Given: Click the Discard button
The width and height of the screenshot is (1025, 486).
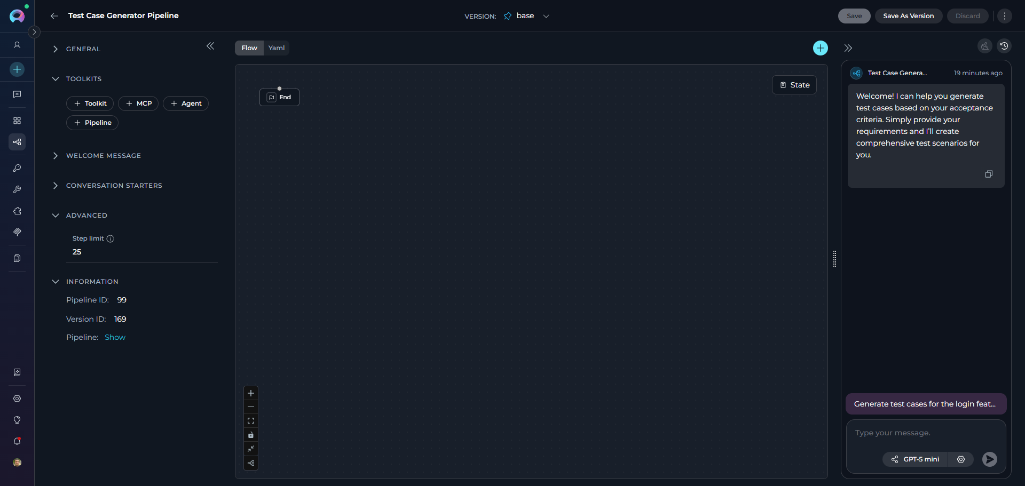Looking at the screenshot, I should [x=968, y=16].
